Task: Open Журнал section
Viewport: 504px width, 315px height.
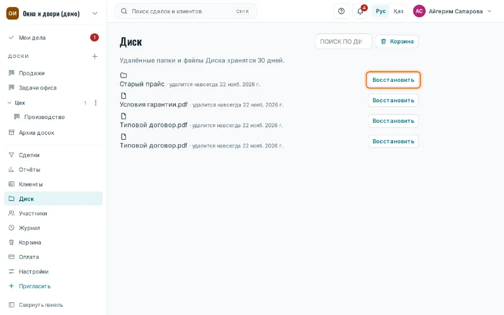Action: pos(53,228)
